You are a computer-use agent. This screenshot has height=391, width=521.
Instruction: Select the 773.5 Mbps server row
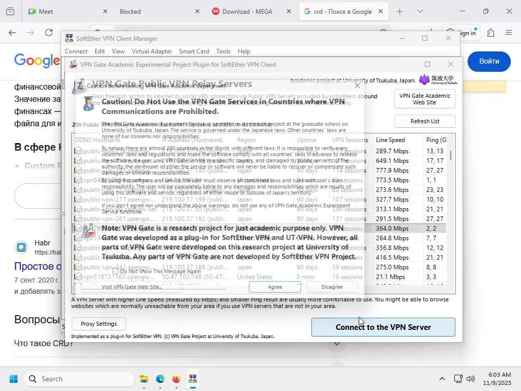259,180
